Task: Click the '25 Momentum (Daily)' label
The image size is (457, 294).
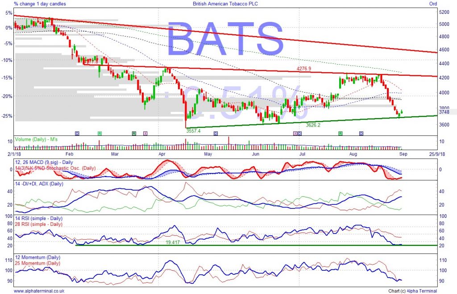Action: pos(37,263)
